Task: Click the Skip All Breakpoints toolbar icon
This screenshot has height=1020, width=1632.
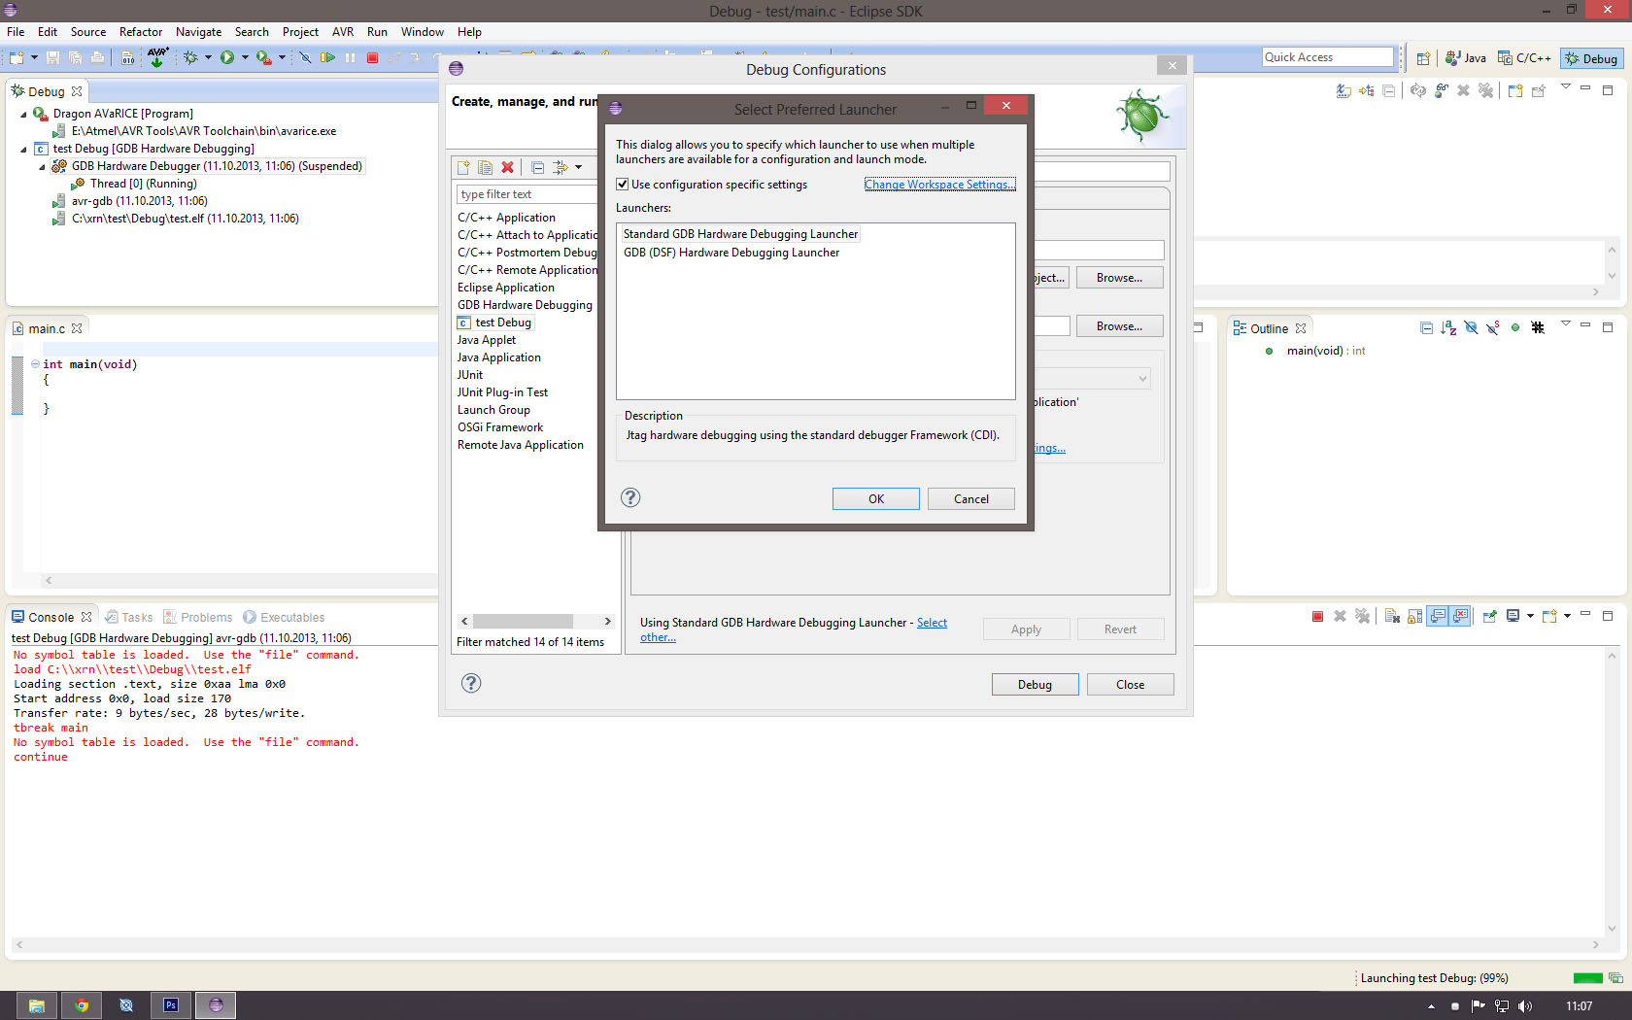Action: pos(306,58)
